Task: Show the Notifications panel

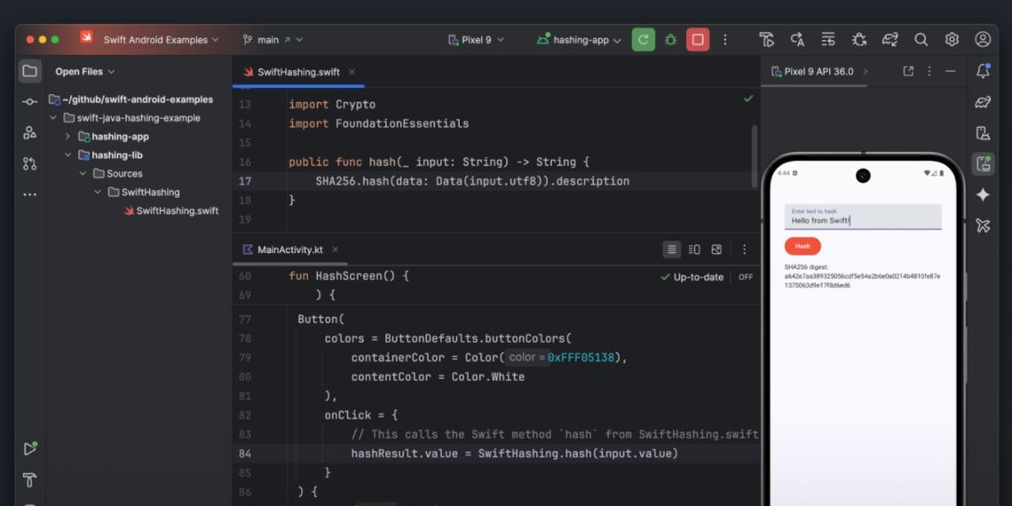Action: click(983, 72)
